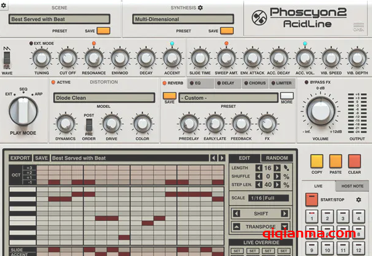372x256 pixels.
Task: Click the Synthesis settings gear icon
Action: [x=200, y=7]
